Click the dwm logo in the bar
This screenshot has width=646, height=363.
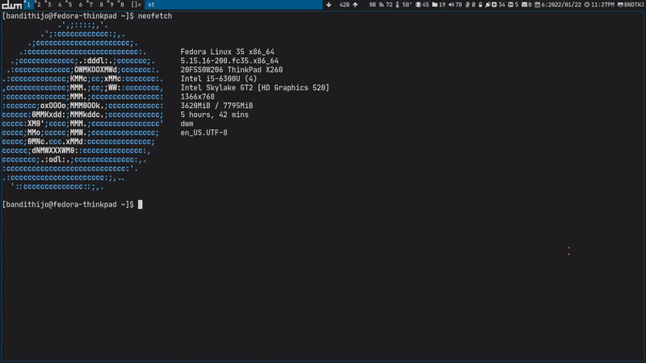(x=11, y=5)
